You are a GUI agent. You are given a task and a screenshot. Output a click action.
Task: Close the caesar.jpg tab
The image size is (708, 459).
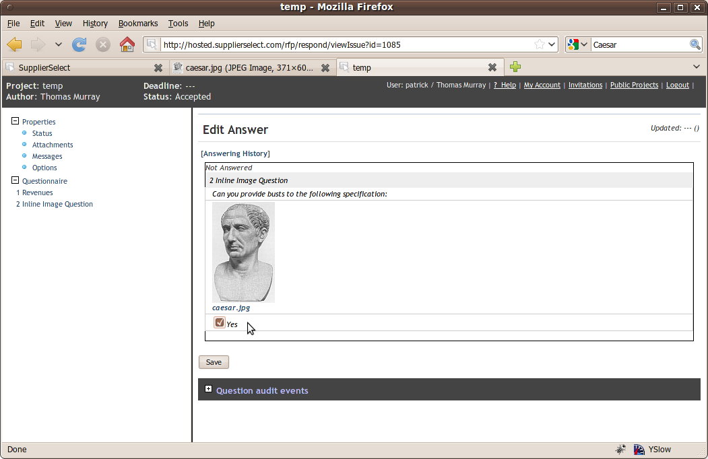[x=325, y=68]
